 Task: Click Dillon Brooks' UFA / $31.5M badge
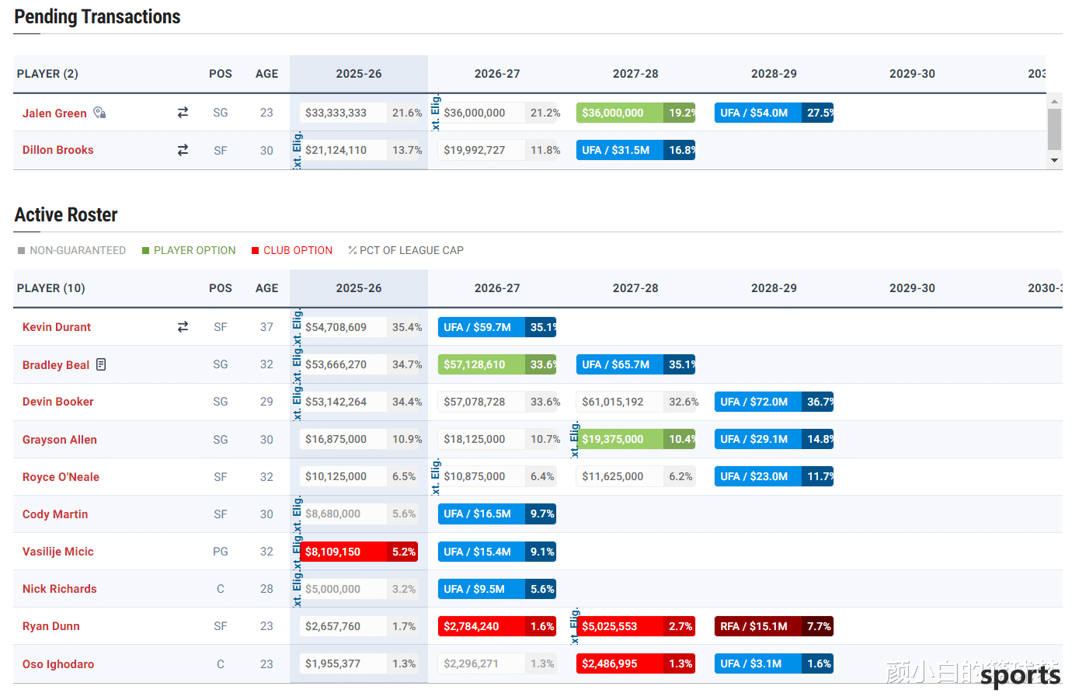635,150
